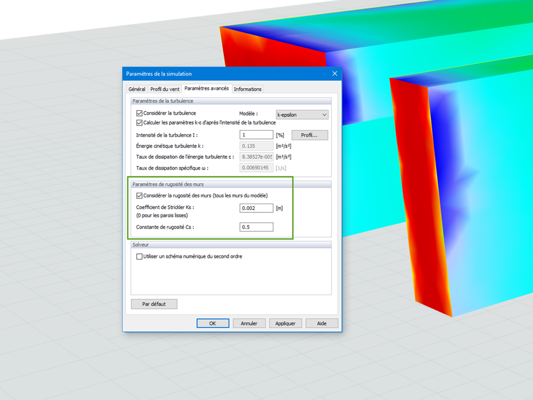The height and width of the screenshot is (400, 533).
Task: Select k-epsilon in the Modèle combo box
Action: (x=302, y=114)
